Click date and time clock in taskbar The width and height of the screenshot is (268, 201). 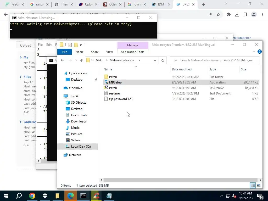coord(245,196)
